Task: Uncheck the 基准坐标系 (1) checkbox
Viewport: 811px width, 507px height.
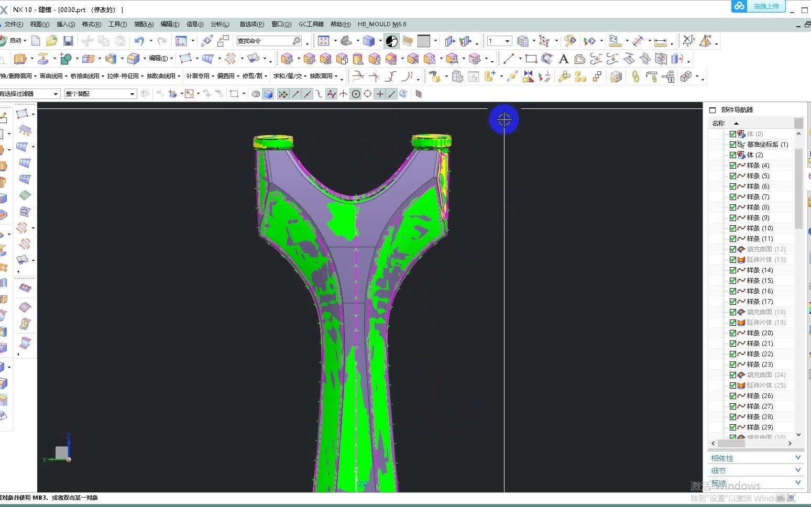Action: pyautogui.click(x=733, y=145)
